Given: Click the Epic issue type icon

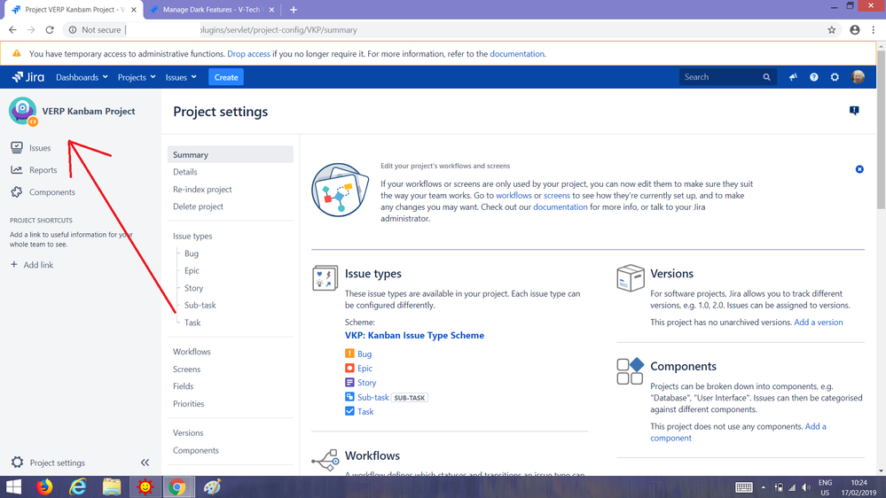Looking at the screenshot, I should click(x=349, y=368).
